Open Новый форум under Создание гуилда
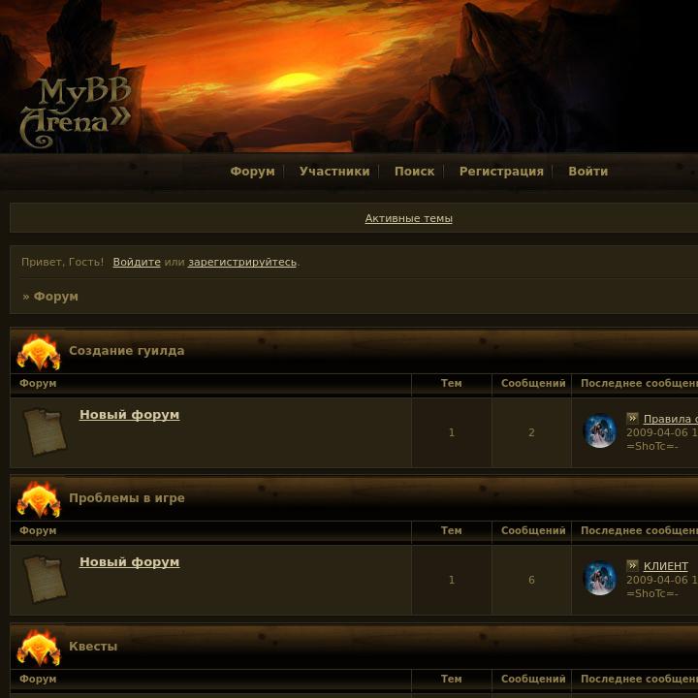The height and width of the screenshot is (698, 698). pyautogui.click(x=130, y=415)
